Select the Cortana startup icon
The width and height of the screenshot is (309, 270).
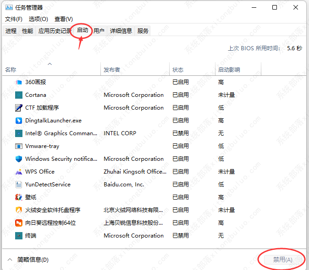pos(19,95)
